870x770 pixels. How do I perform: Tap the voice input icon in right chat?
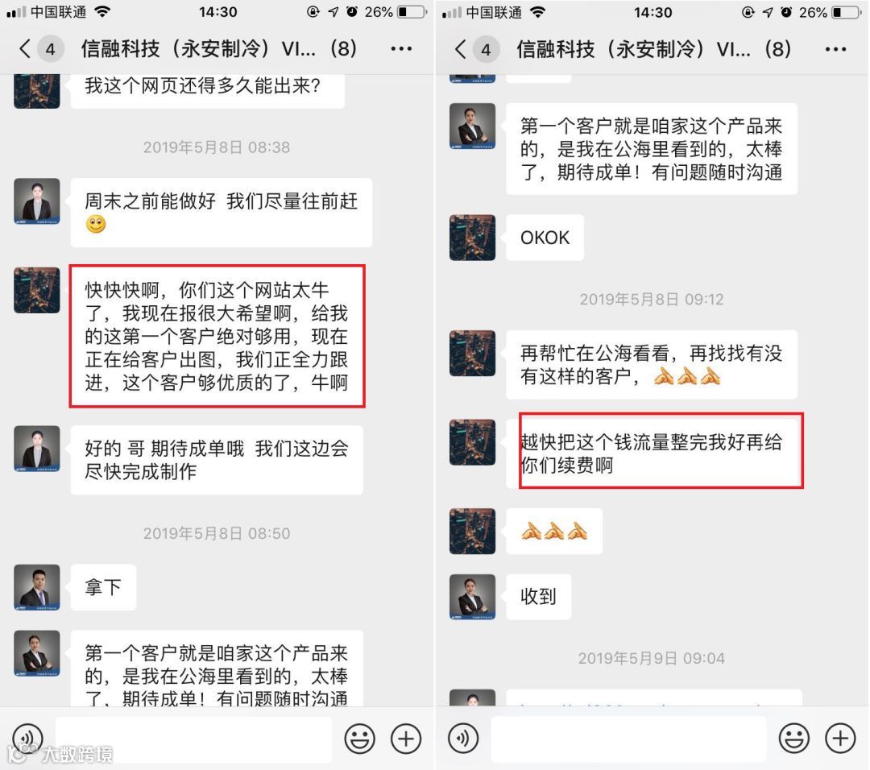coord(462,739)
